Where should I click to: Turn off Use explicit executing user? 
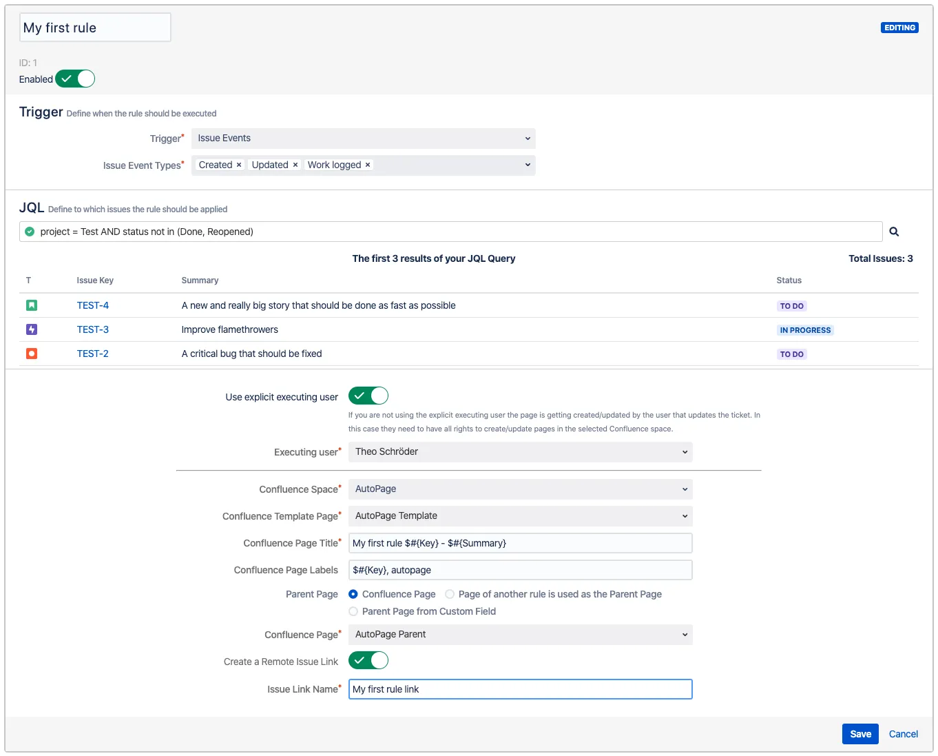(x=368, y=396)
